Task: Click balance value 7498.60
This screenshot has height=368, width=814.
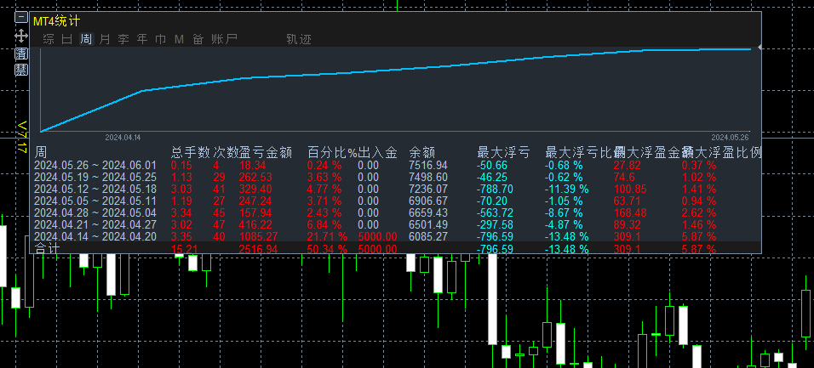Action: point(428,178)
